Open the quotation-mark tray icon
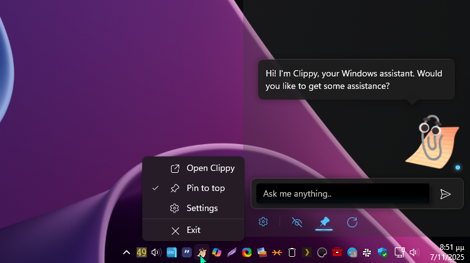470x263 pixels. point(187,252)
